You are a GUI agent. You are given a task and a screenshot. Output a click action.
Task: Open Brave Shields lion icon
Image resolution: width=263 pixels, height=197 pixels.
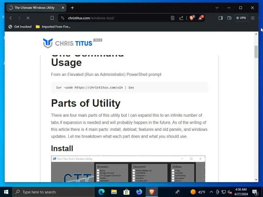coord(192,18)
